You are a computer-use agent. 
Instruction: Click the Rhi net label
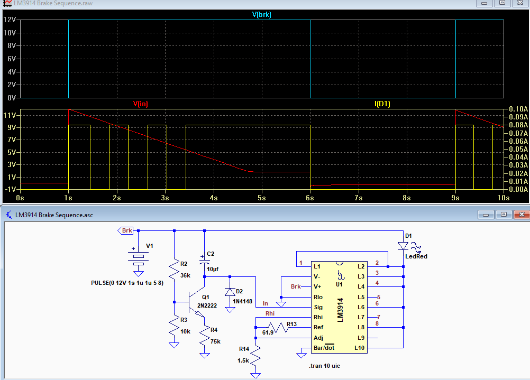click(x=270, y=313)
